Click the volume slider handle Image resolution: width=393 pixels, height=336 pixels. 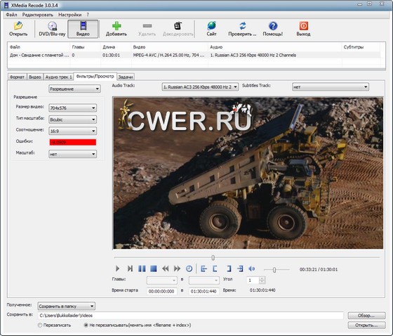(274, 270)
